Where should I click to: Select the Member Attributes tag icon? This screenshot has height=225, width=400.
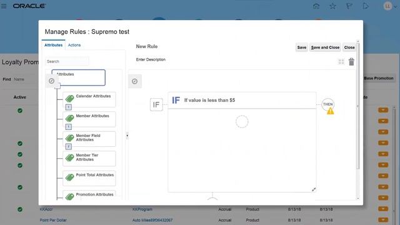[x=69, y=118]
